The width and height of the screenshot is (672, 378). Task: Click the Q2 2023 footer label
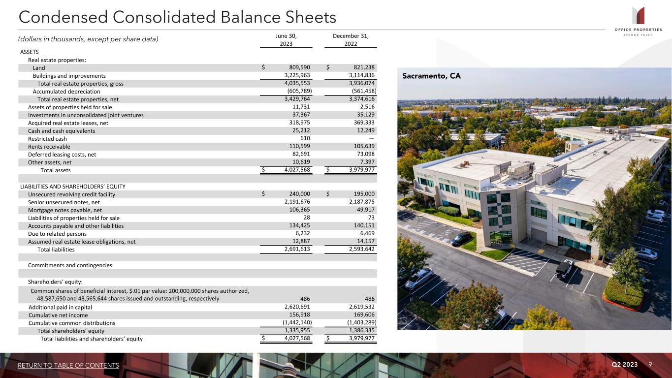coord(624,364)
